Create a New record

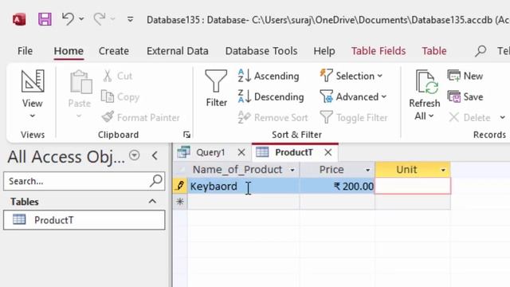click(465, 76)
